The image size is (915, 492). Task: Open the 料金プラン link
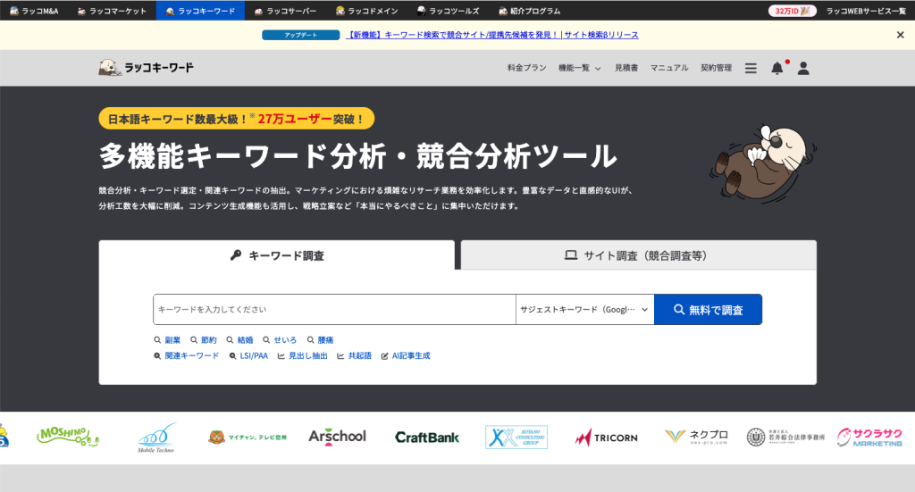(526, 68)
